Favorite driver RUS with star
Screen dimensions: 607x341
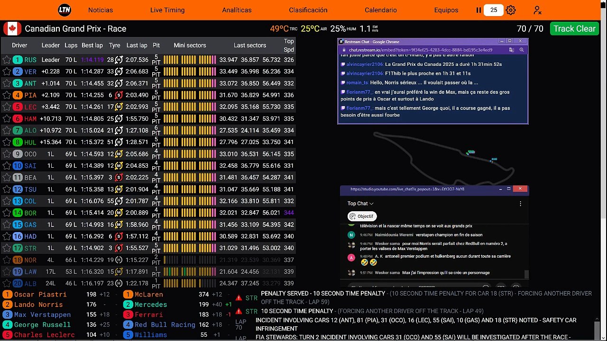[7, 60]
